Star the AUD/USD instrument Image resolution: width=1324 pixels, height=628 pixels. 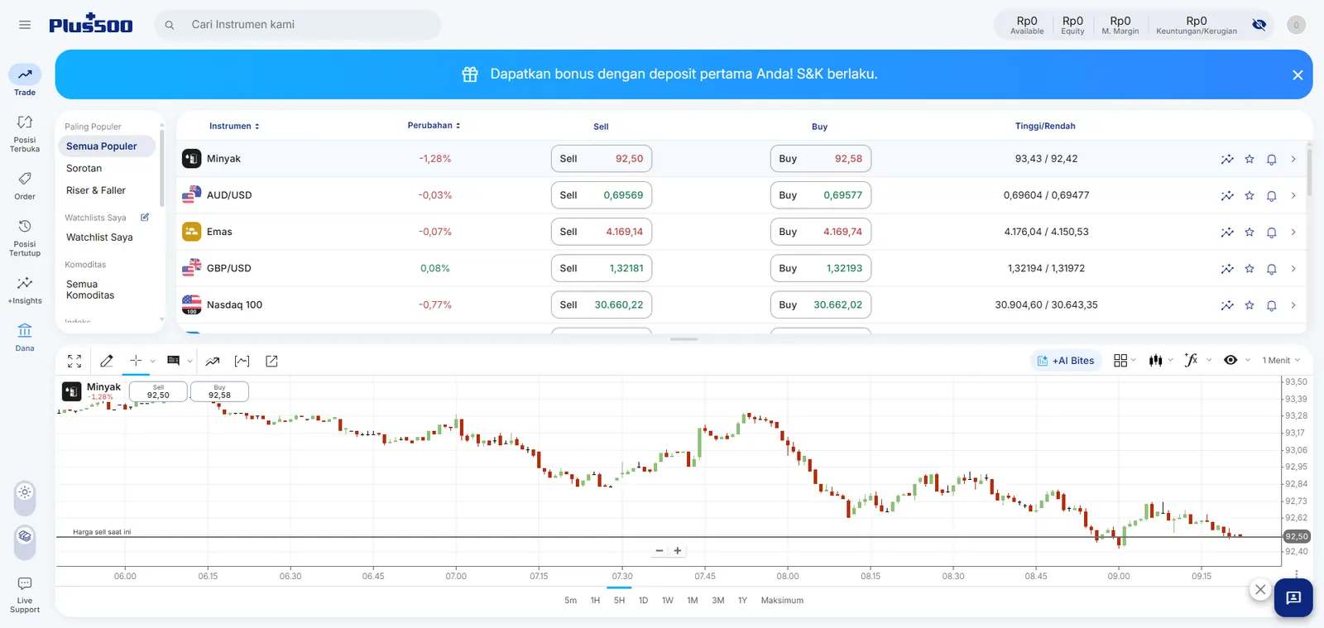click(1250, 196)
